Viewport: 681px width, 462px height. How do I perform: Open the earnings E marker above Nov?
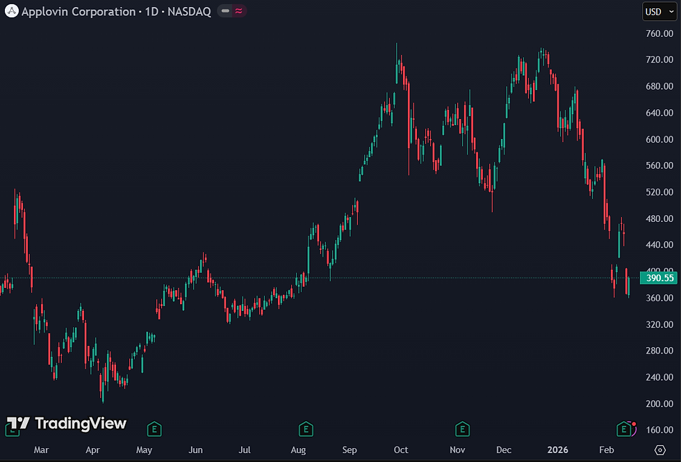point(462,429)
